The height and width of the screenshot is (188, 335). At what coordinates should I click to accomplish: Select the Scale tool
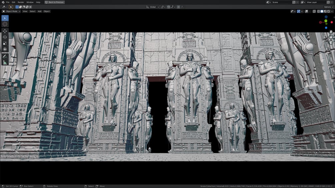click(x=5, y=43)
